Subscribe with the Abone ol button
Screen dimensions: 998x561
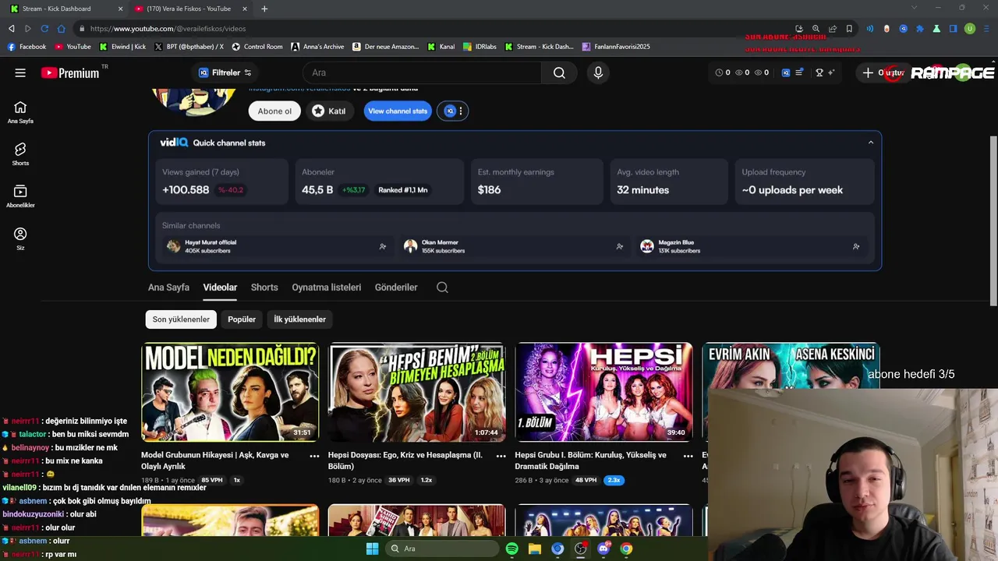tap(274, 111)
